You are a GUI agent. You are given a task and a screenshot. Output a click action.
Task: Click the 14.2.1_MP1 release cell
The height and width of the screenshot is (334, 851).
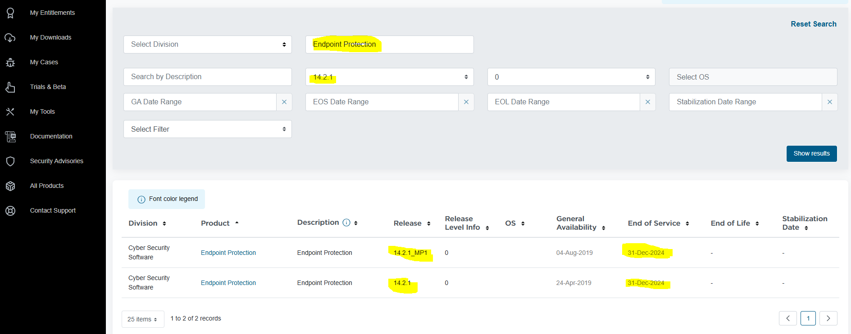410,253
